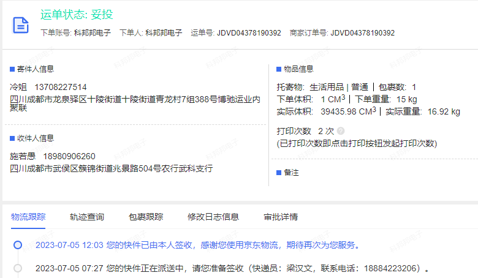
Task: Click 包裹数: 1 value
Action: [x=397, y=87]
